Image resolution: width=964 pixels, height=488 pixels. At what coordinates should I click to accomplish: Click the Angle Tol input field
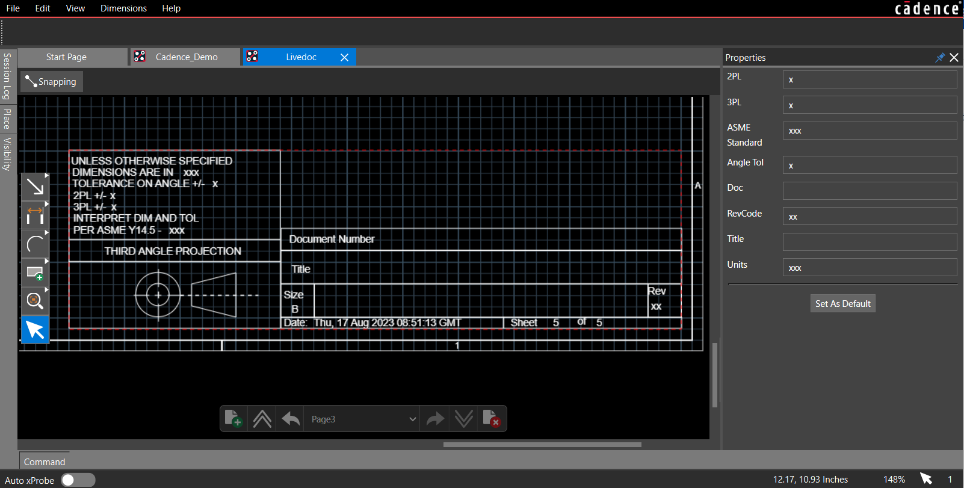click(870, 165)
